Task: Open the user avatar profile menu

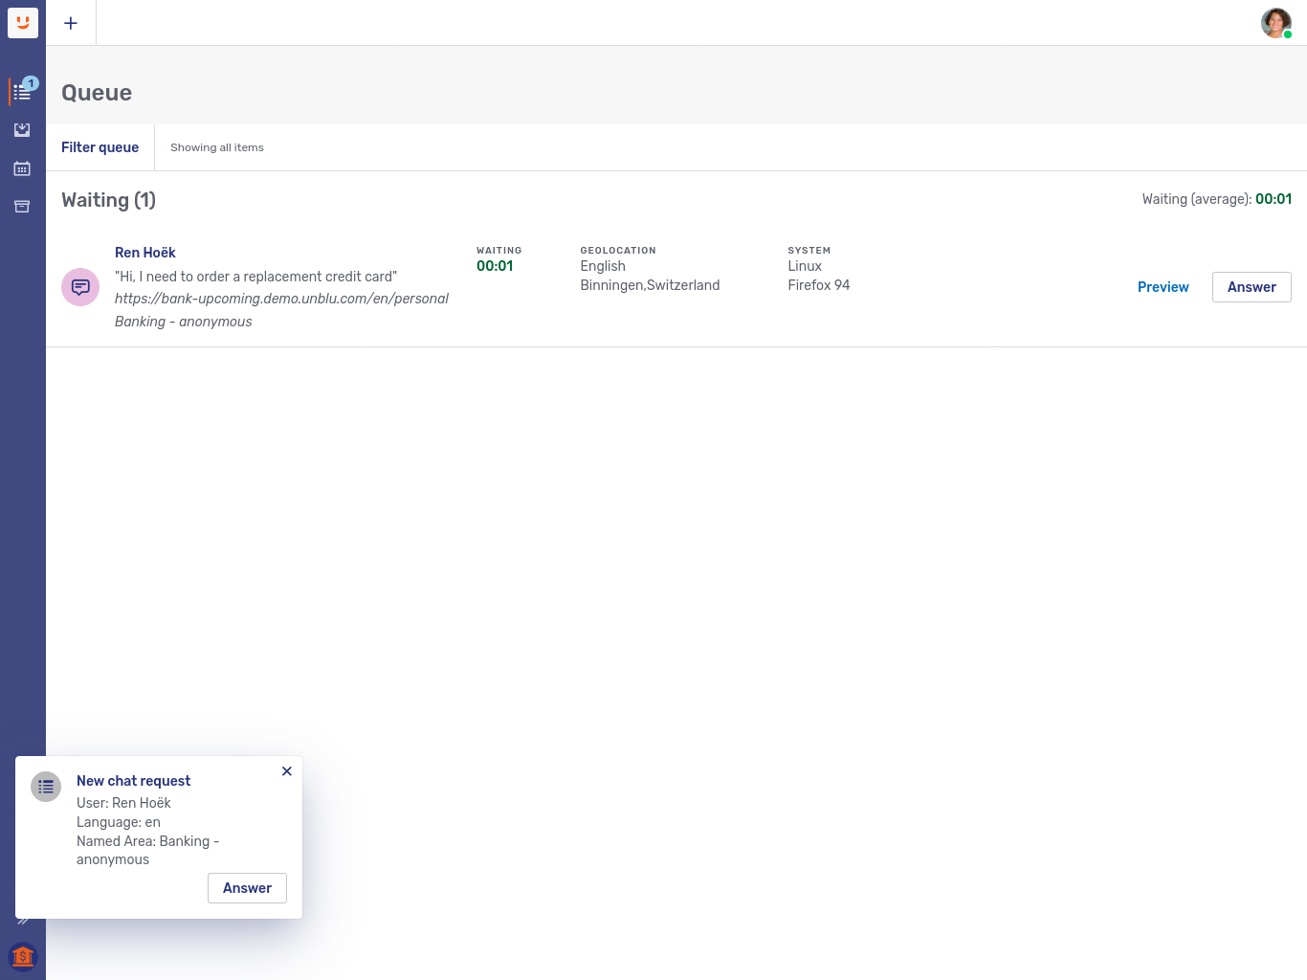Action: [1275, 23]
